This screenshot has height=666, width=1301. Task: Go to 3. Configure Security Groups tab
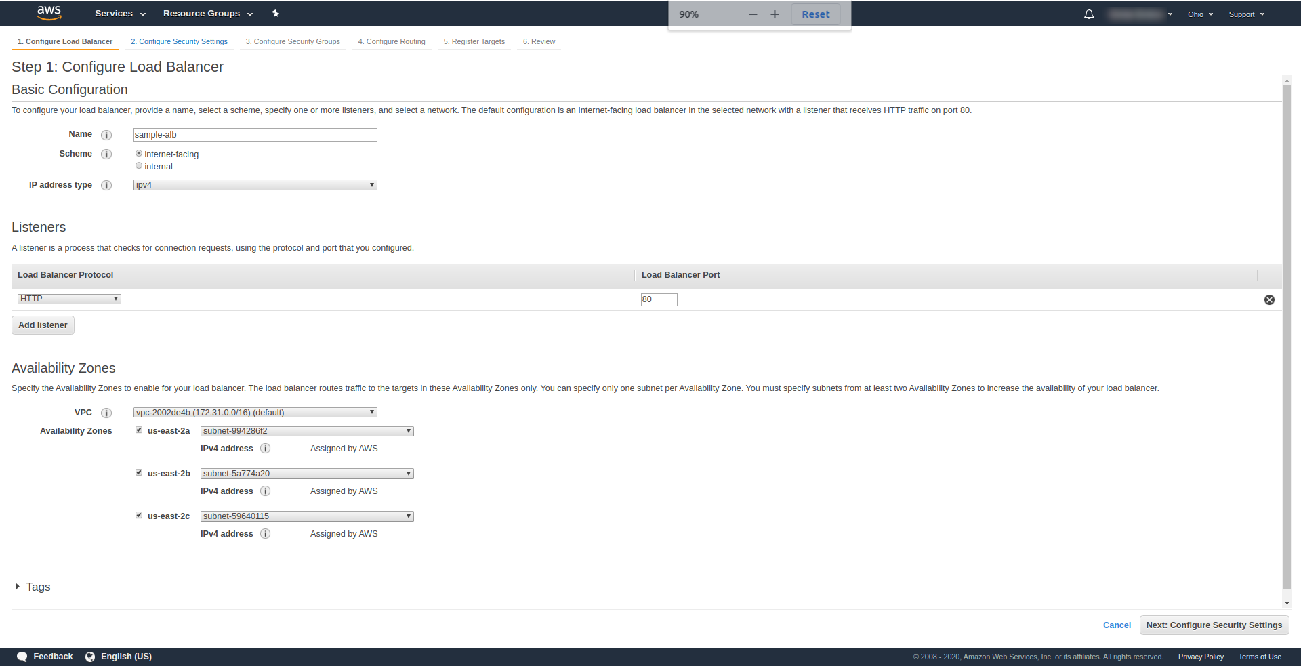coord(293,41)
